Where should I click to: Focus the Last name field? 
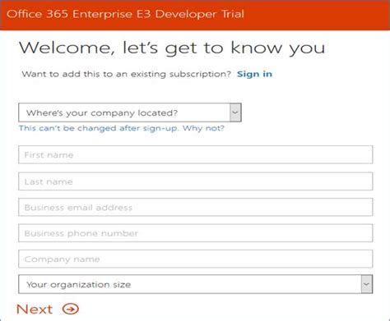click(x=196, y=181)
